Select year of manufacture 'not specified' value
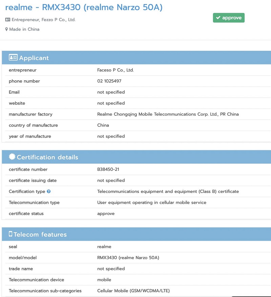 coord(111,136)
